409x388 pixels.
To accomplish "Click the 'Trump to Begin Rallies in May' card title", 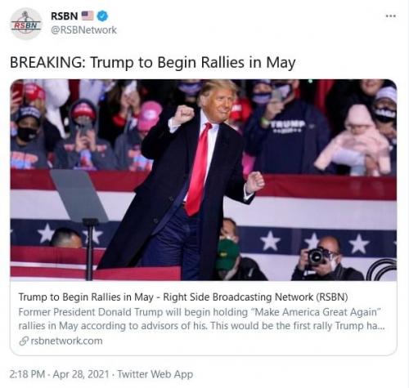I will (183, 297).
